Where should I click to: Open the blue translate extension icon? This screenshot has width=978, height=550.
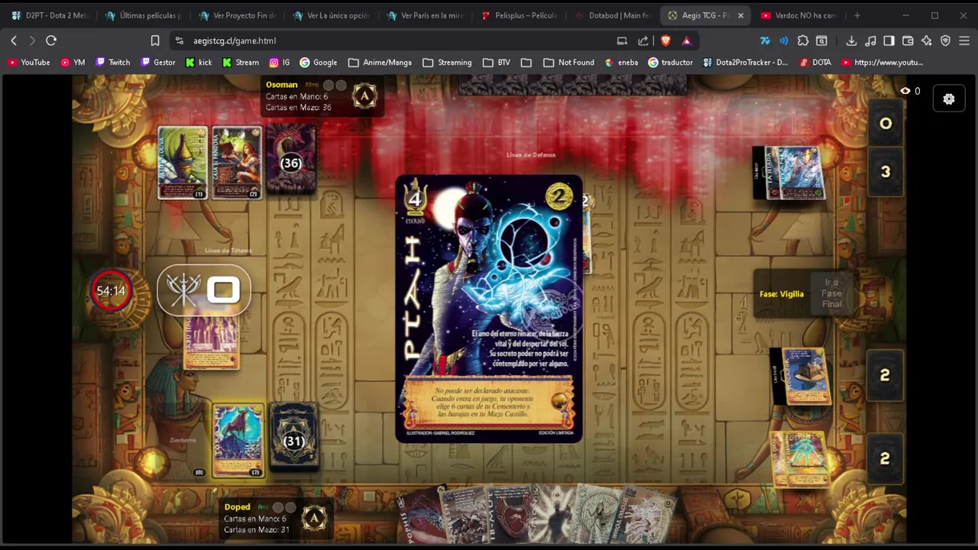(x=765, y=40)
